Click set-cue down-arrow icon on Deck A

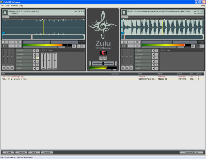pos(18,42)
